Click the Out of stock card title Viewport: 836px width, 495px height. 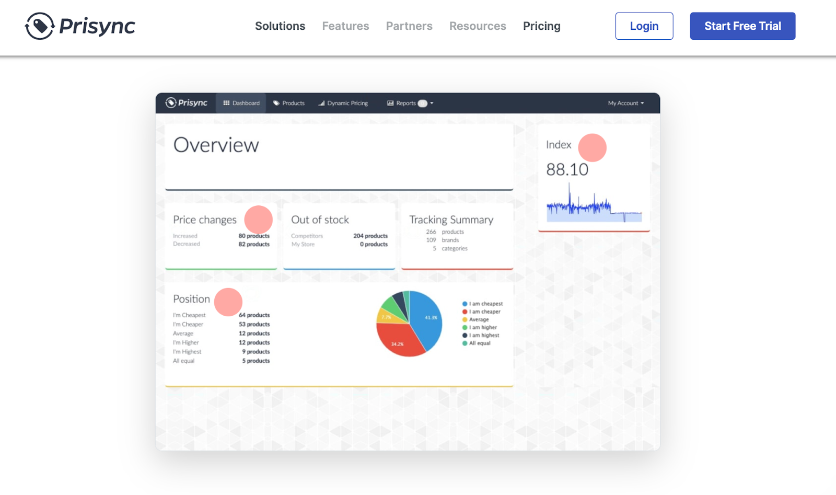320,220
